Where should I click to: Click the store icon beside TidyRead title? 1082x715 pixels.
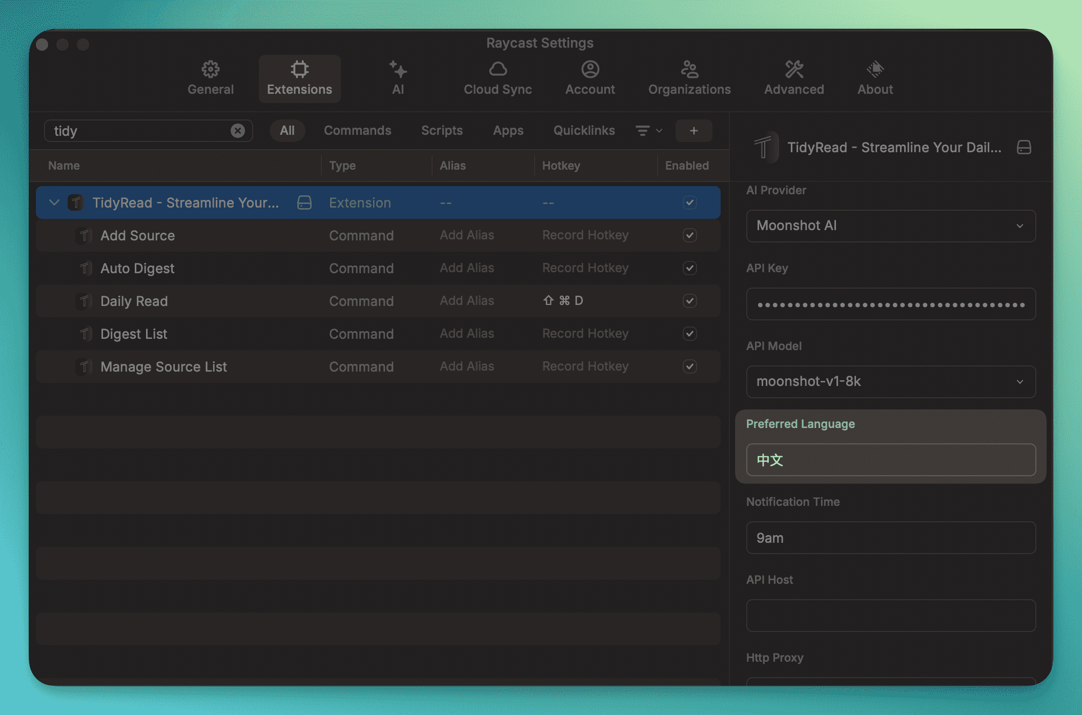(x=1024, y=148)
